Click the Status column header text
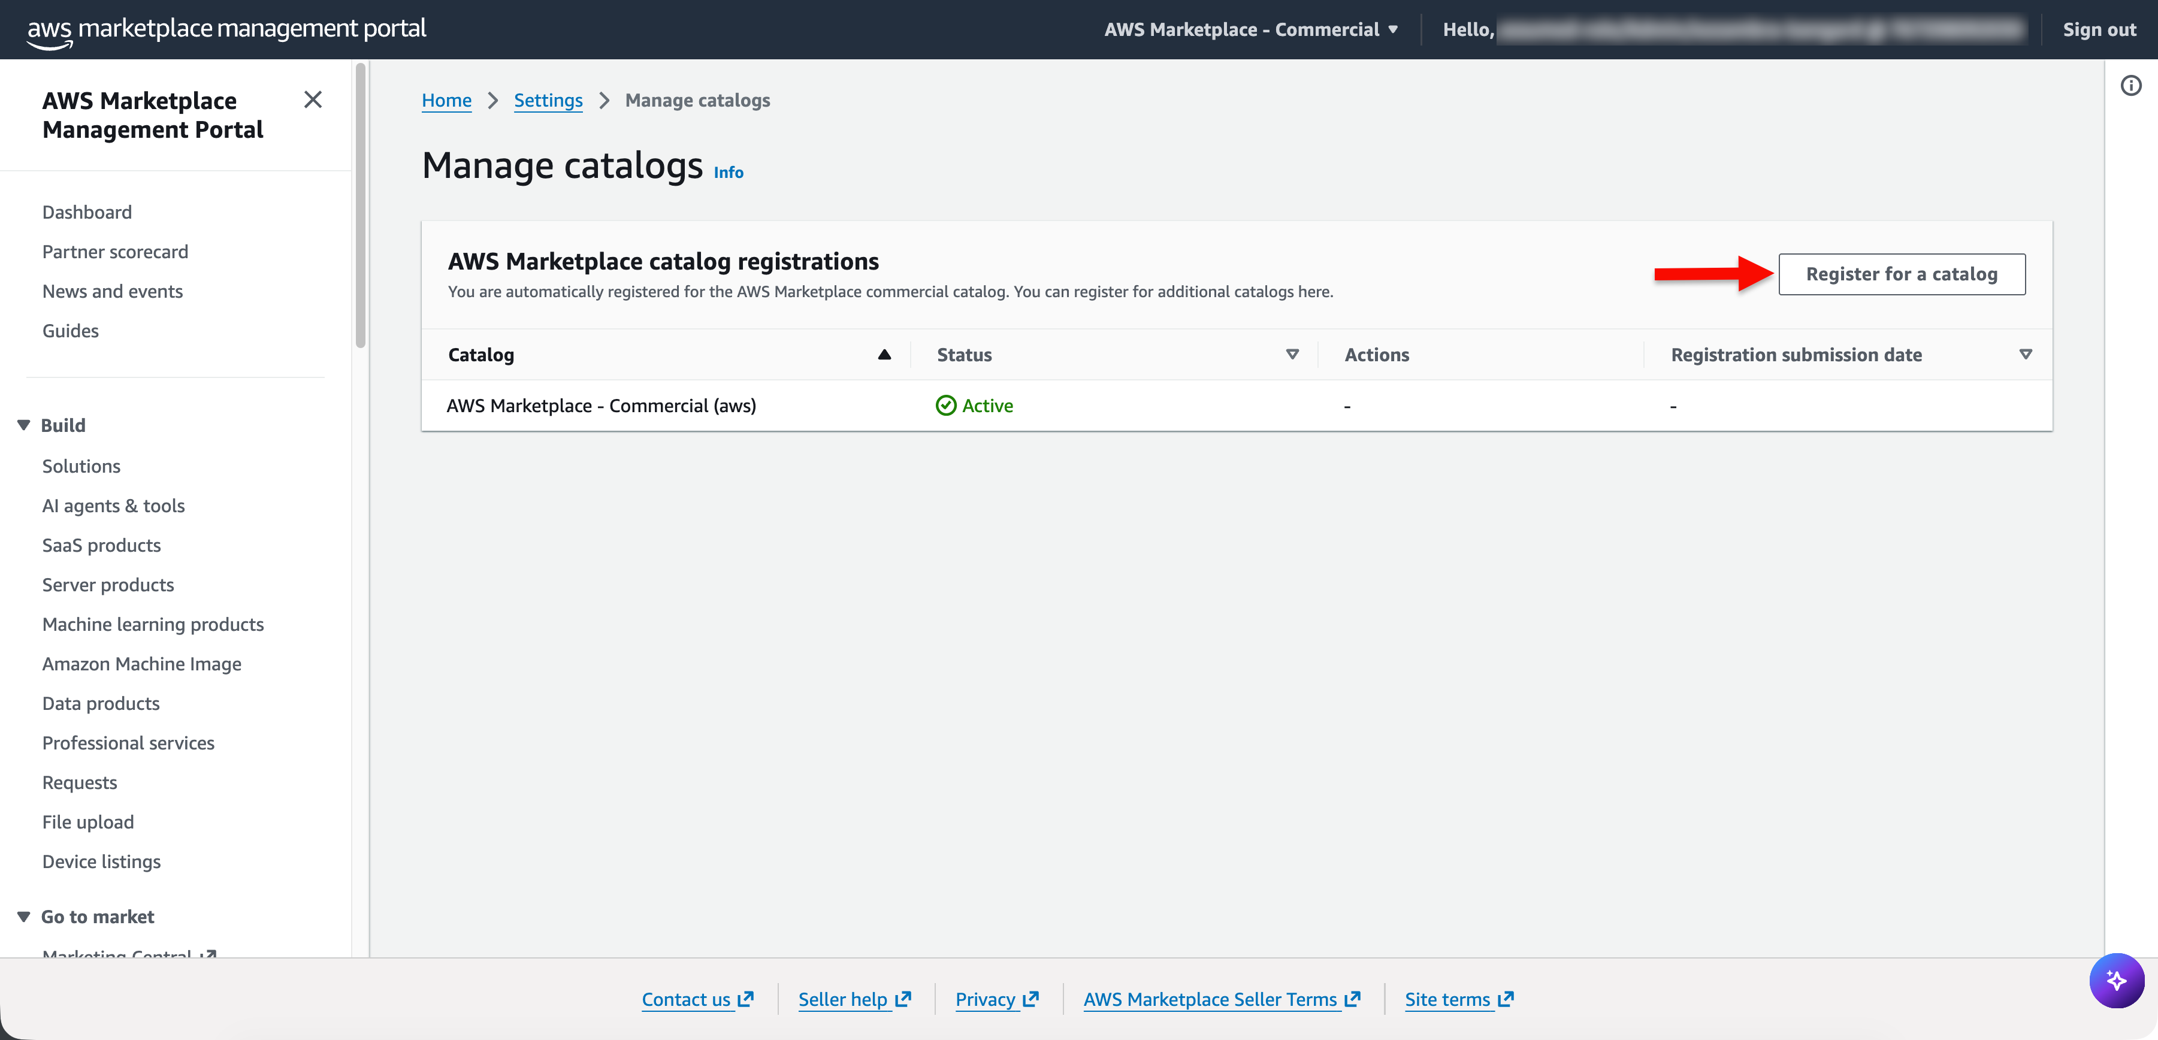This screenshot has width=2158, height=1040. (964, 355)
